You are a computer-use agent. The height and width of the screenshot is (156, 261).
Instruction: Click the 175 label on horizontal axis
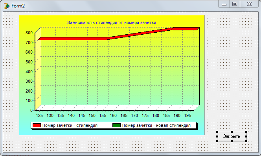(x=145, y=115)
